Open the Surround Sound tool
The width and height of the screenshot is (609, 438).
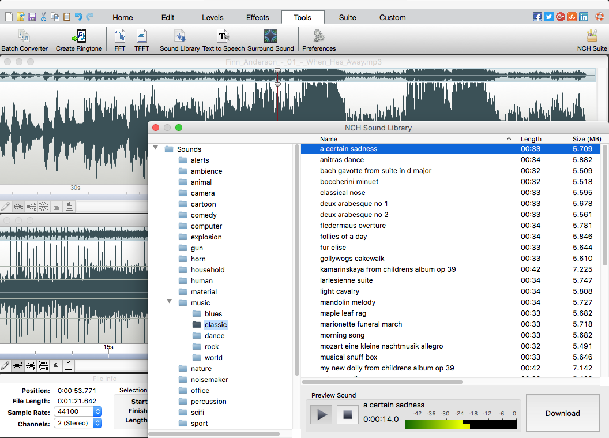(x=270, y=40)
